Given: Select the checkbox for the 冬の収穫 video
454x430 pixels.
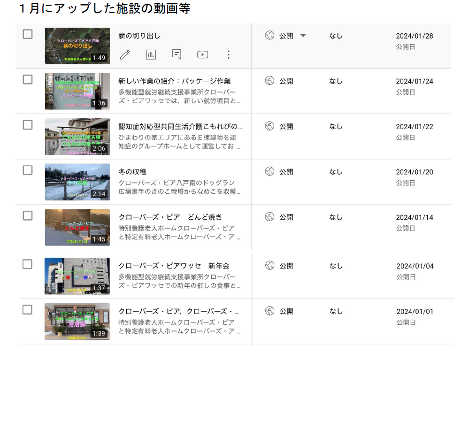Looking at the screenshot, I should point(28,170).
